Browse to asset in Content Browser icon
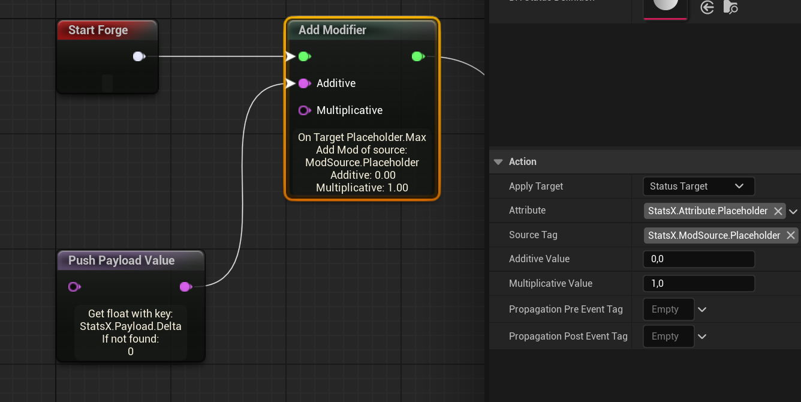801x402 pixels. pyautogui.click(x=730, y=7)
